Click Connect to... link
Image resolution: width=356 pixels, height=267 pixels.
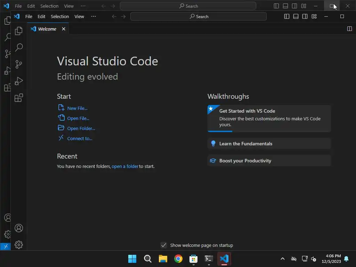click(80, 138)
